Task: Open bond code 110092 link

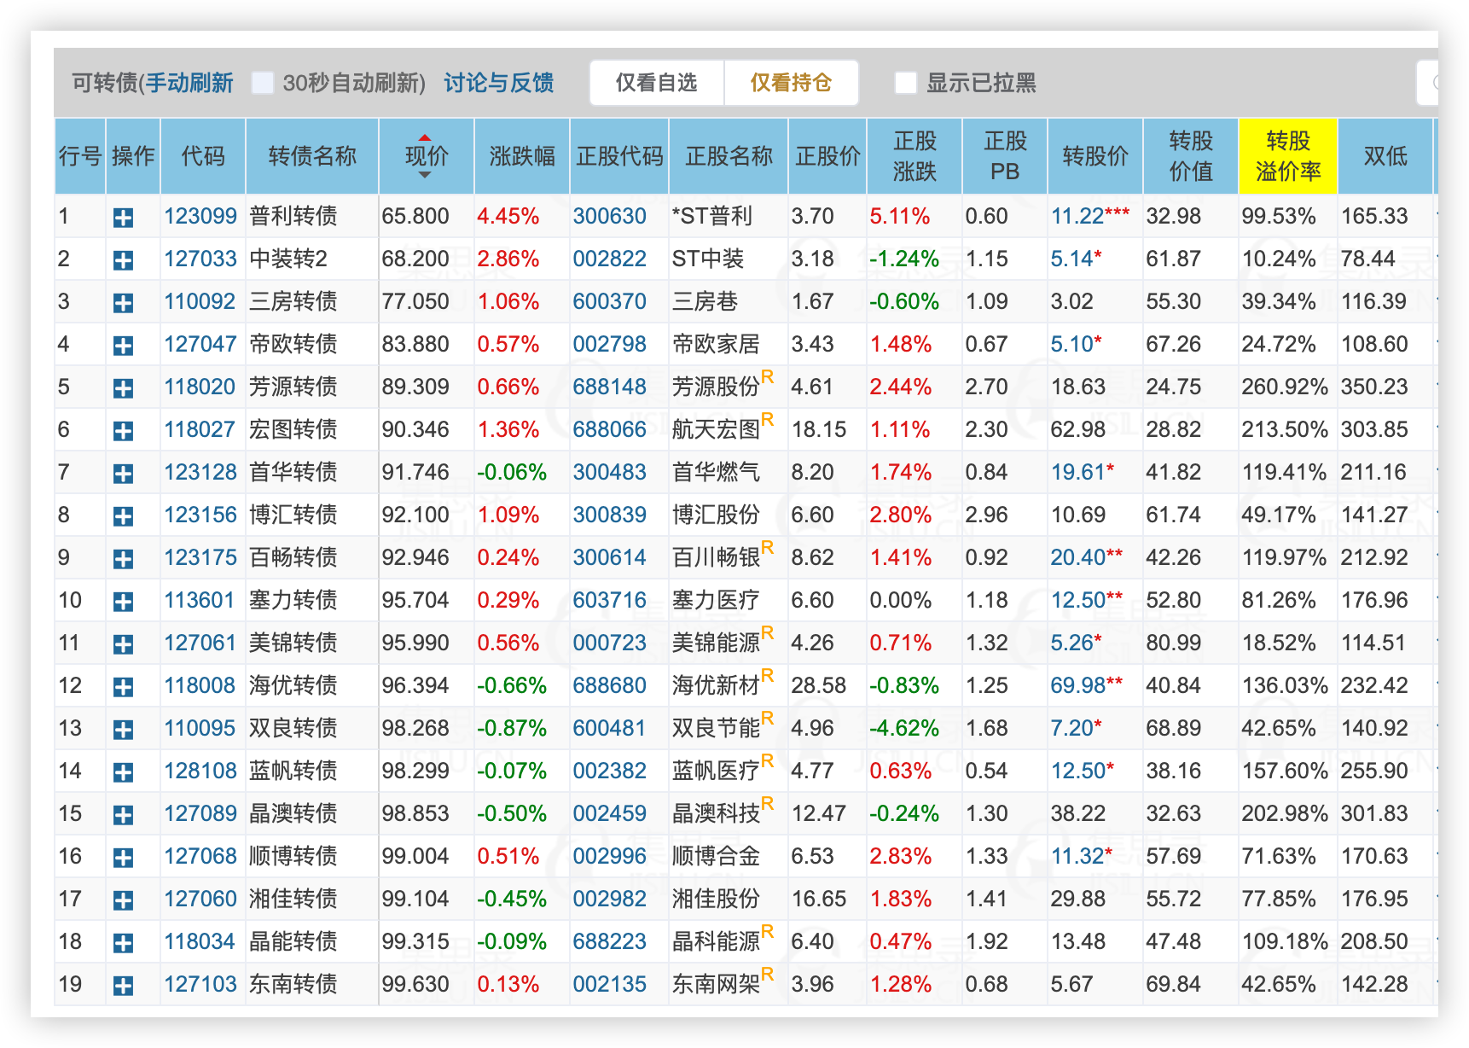Action: point(200,301)
